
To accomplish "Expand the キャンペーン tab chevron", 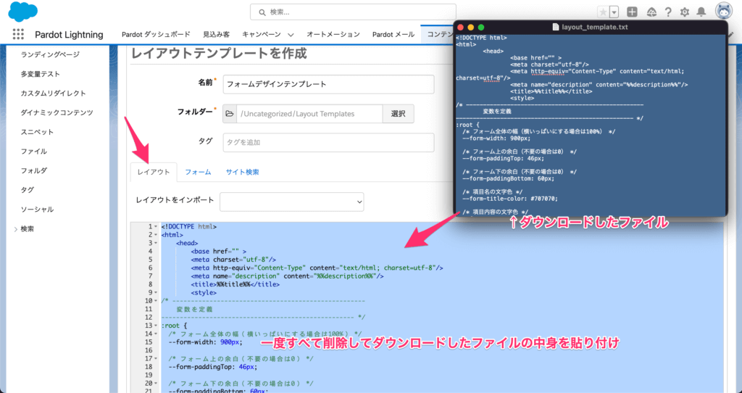I will pos(291,35).
